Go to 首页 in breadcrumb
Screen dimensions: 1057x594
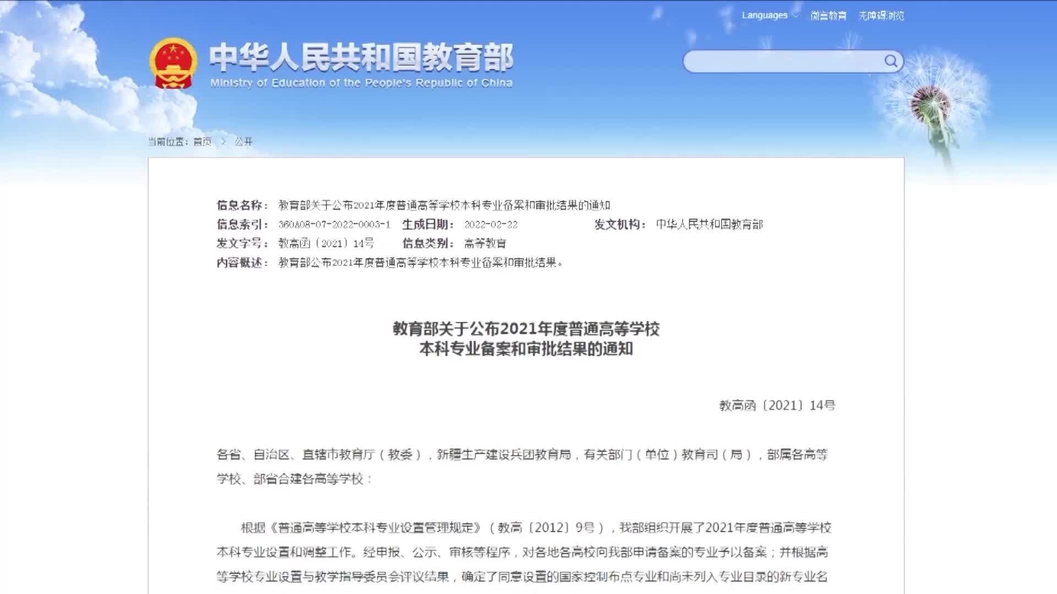click(x=202, y=141)
